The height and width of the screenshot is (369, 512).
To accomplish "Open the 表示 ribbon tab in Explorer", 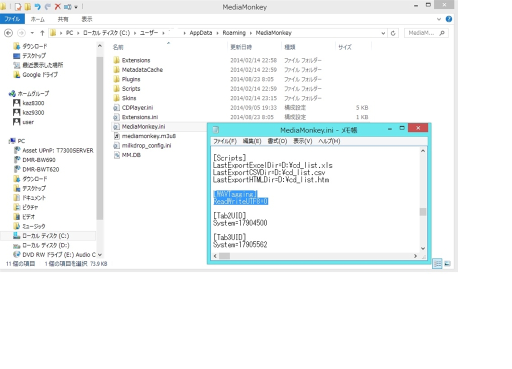I will coord(87,19).
